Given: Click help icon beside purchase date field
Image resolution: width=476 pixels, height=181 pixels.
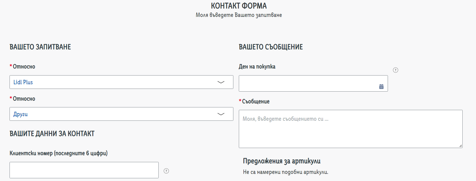Looking at the screenshot, I should click(395, 70).
